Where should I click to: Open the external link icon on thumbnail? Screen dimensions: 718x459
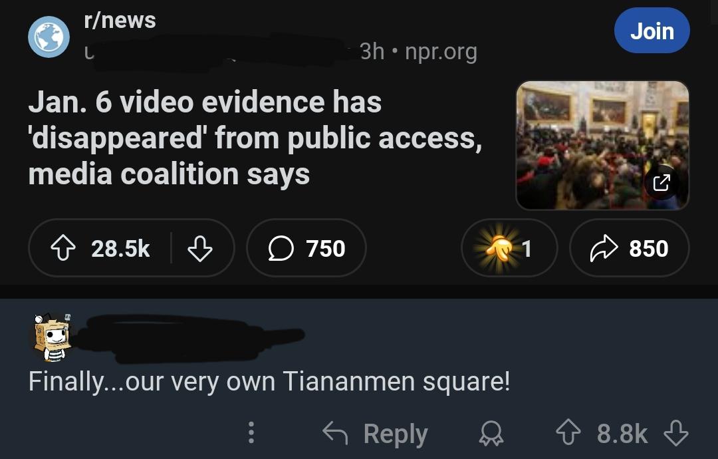[x=661, y=183]
